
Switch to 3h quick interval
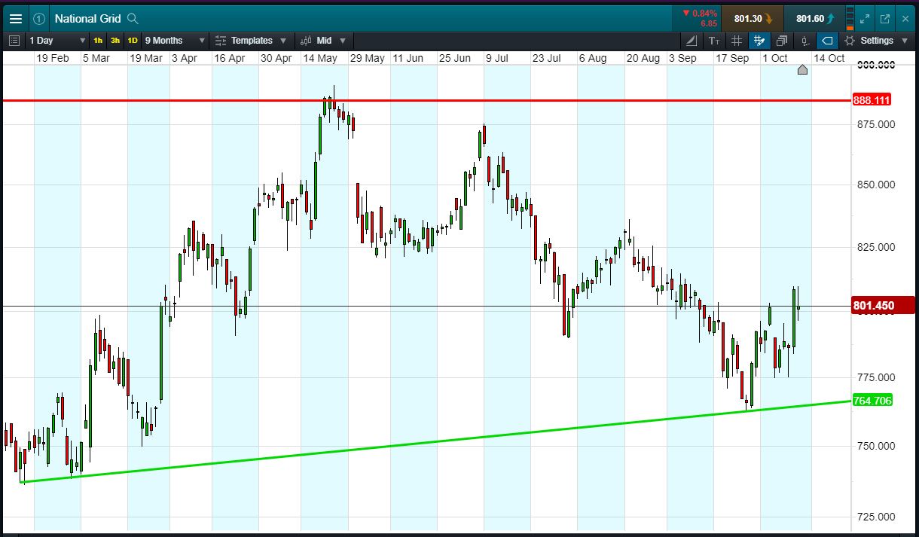click(115, 41)
